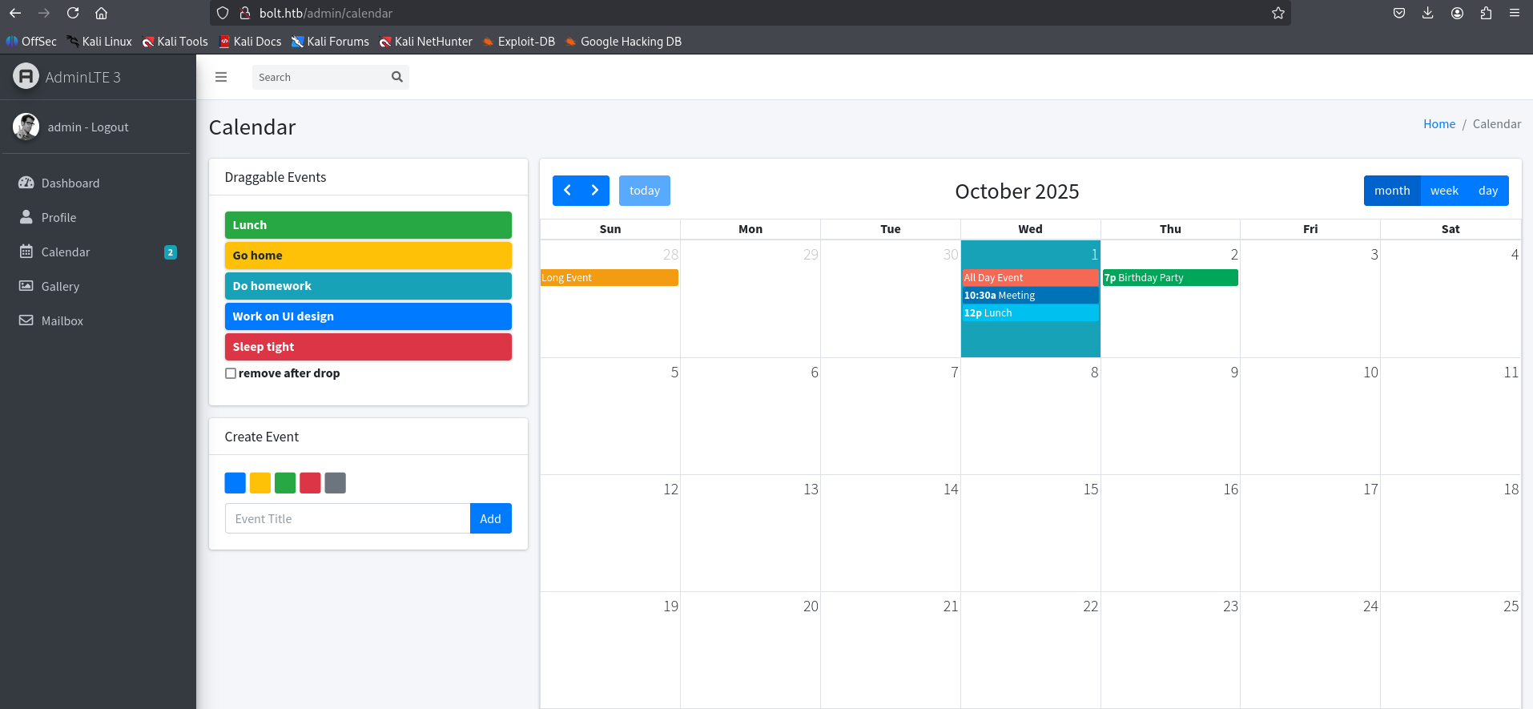The width and height of the screenshot is (1533, 709).
Task: Switch calendar to day view
Action: click(1487, 191)
